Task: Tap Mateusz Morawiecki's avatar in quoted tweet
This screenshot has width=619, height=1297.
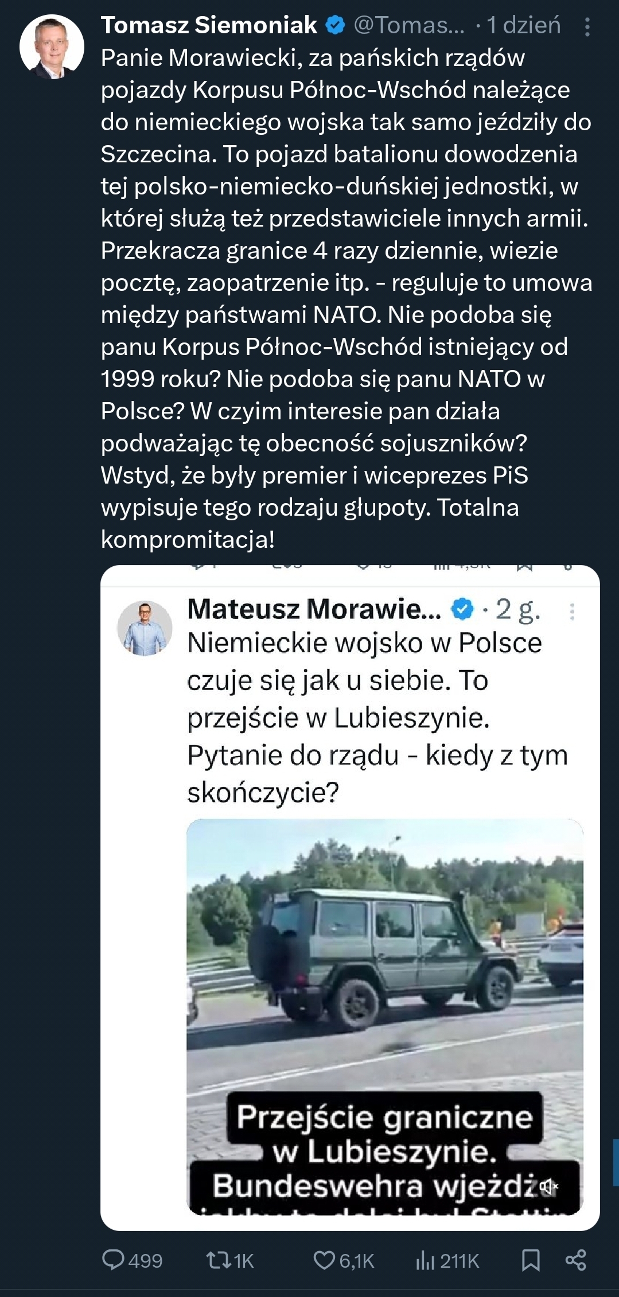Action: 145,628
